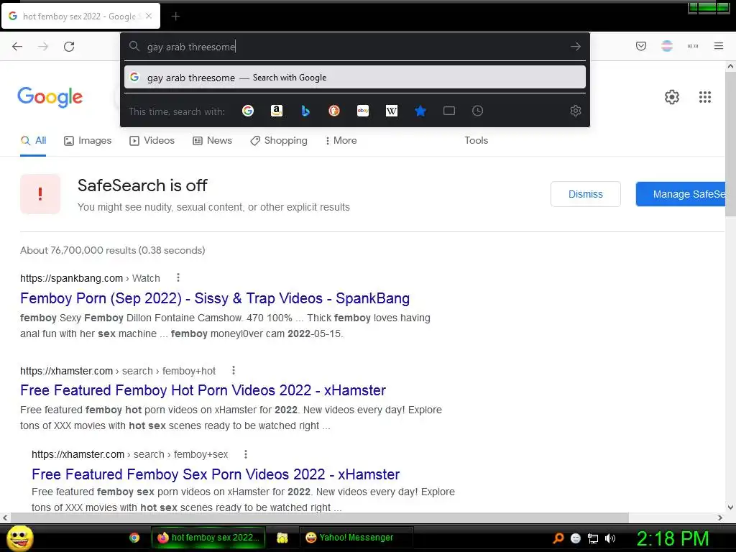Open 'Free Featured Femboy Sex' xHamster result link
The width and height of the screenshot is (736, 552).
(x=216, y=474)
